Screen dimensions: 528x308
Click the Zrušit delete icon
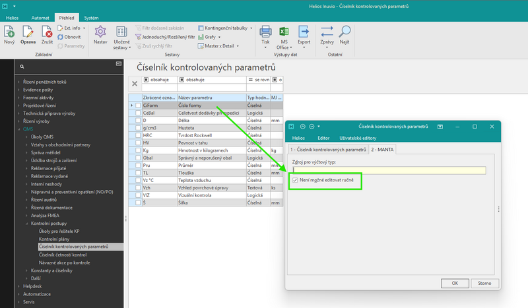pos(47,32)
